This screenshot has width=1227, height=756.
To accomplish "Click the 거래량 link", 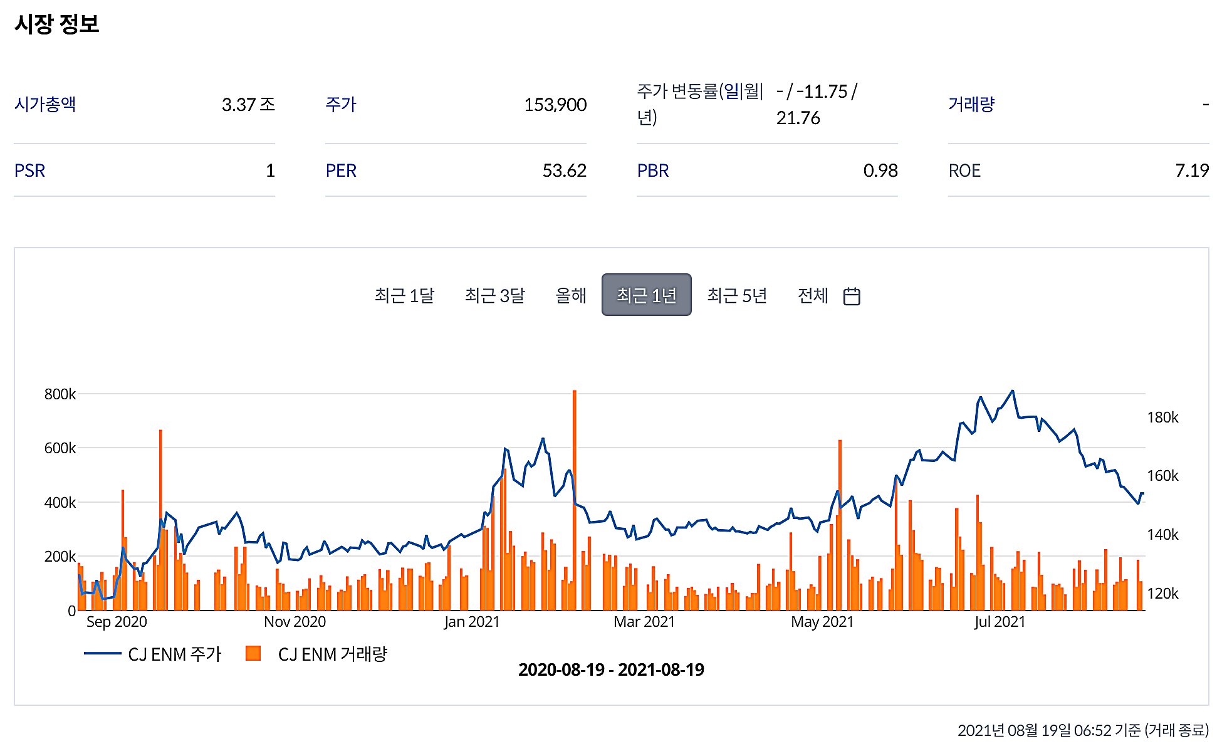I will (971, 104).
